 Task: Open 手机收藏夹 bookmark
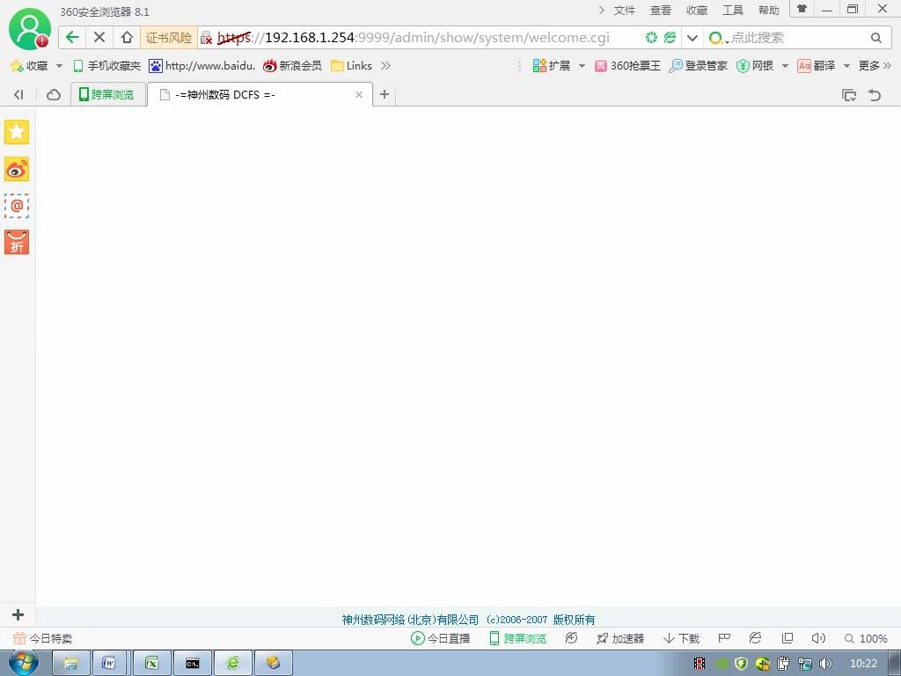point(106,65)
